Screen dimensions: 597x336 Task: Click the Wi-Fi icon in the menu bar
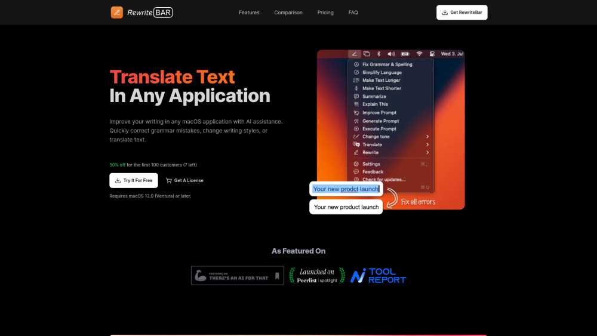pyautogui.click(x=419, y=54)
